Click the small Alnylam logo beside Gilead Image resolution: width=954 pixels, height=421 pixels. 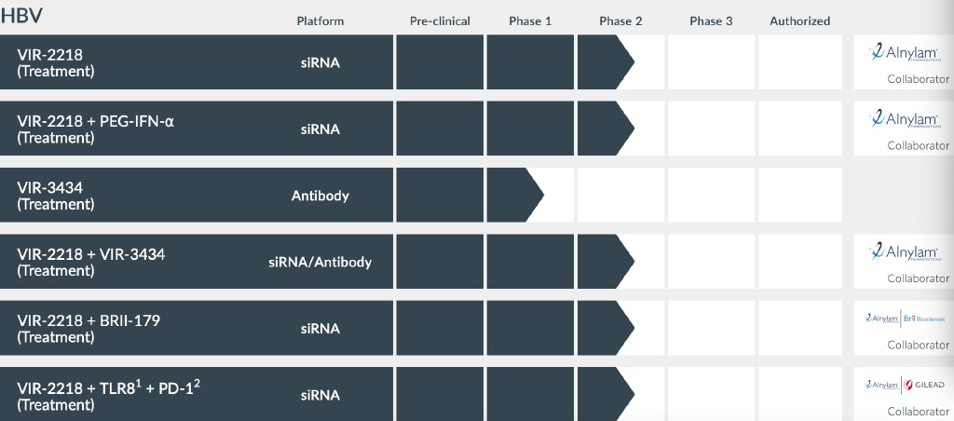(x=882, y=385)
